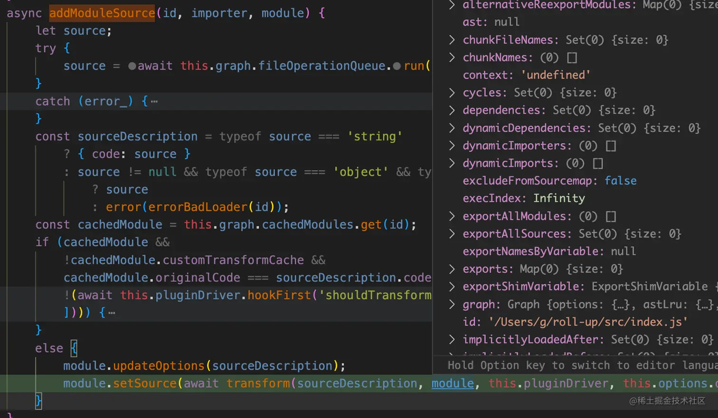Viewport: 718px width, 418px height.
Task: Unfold the collapsed if block ellipsis
Action: pyautogui.click(x=112, y=313)
